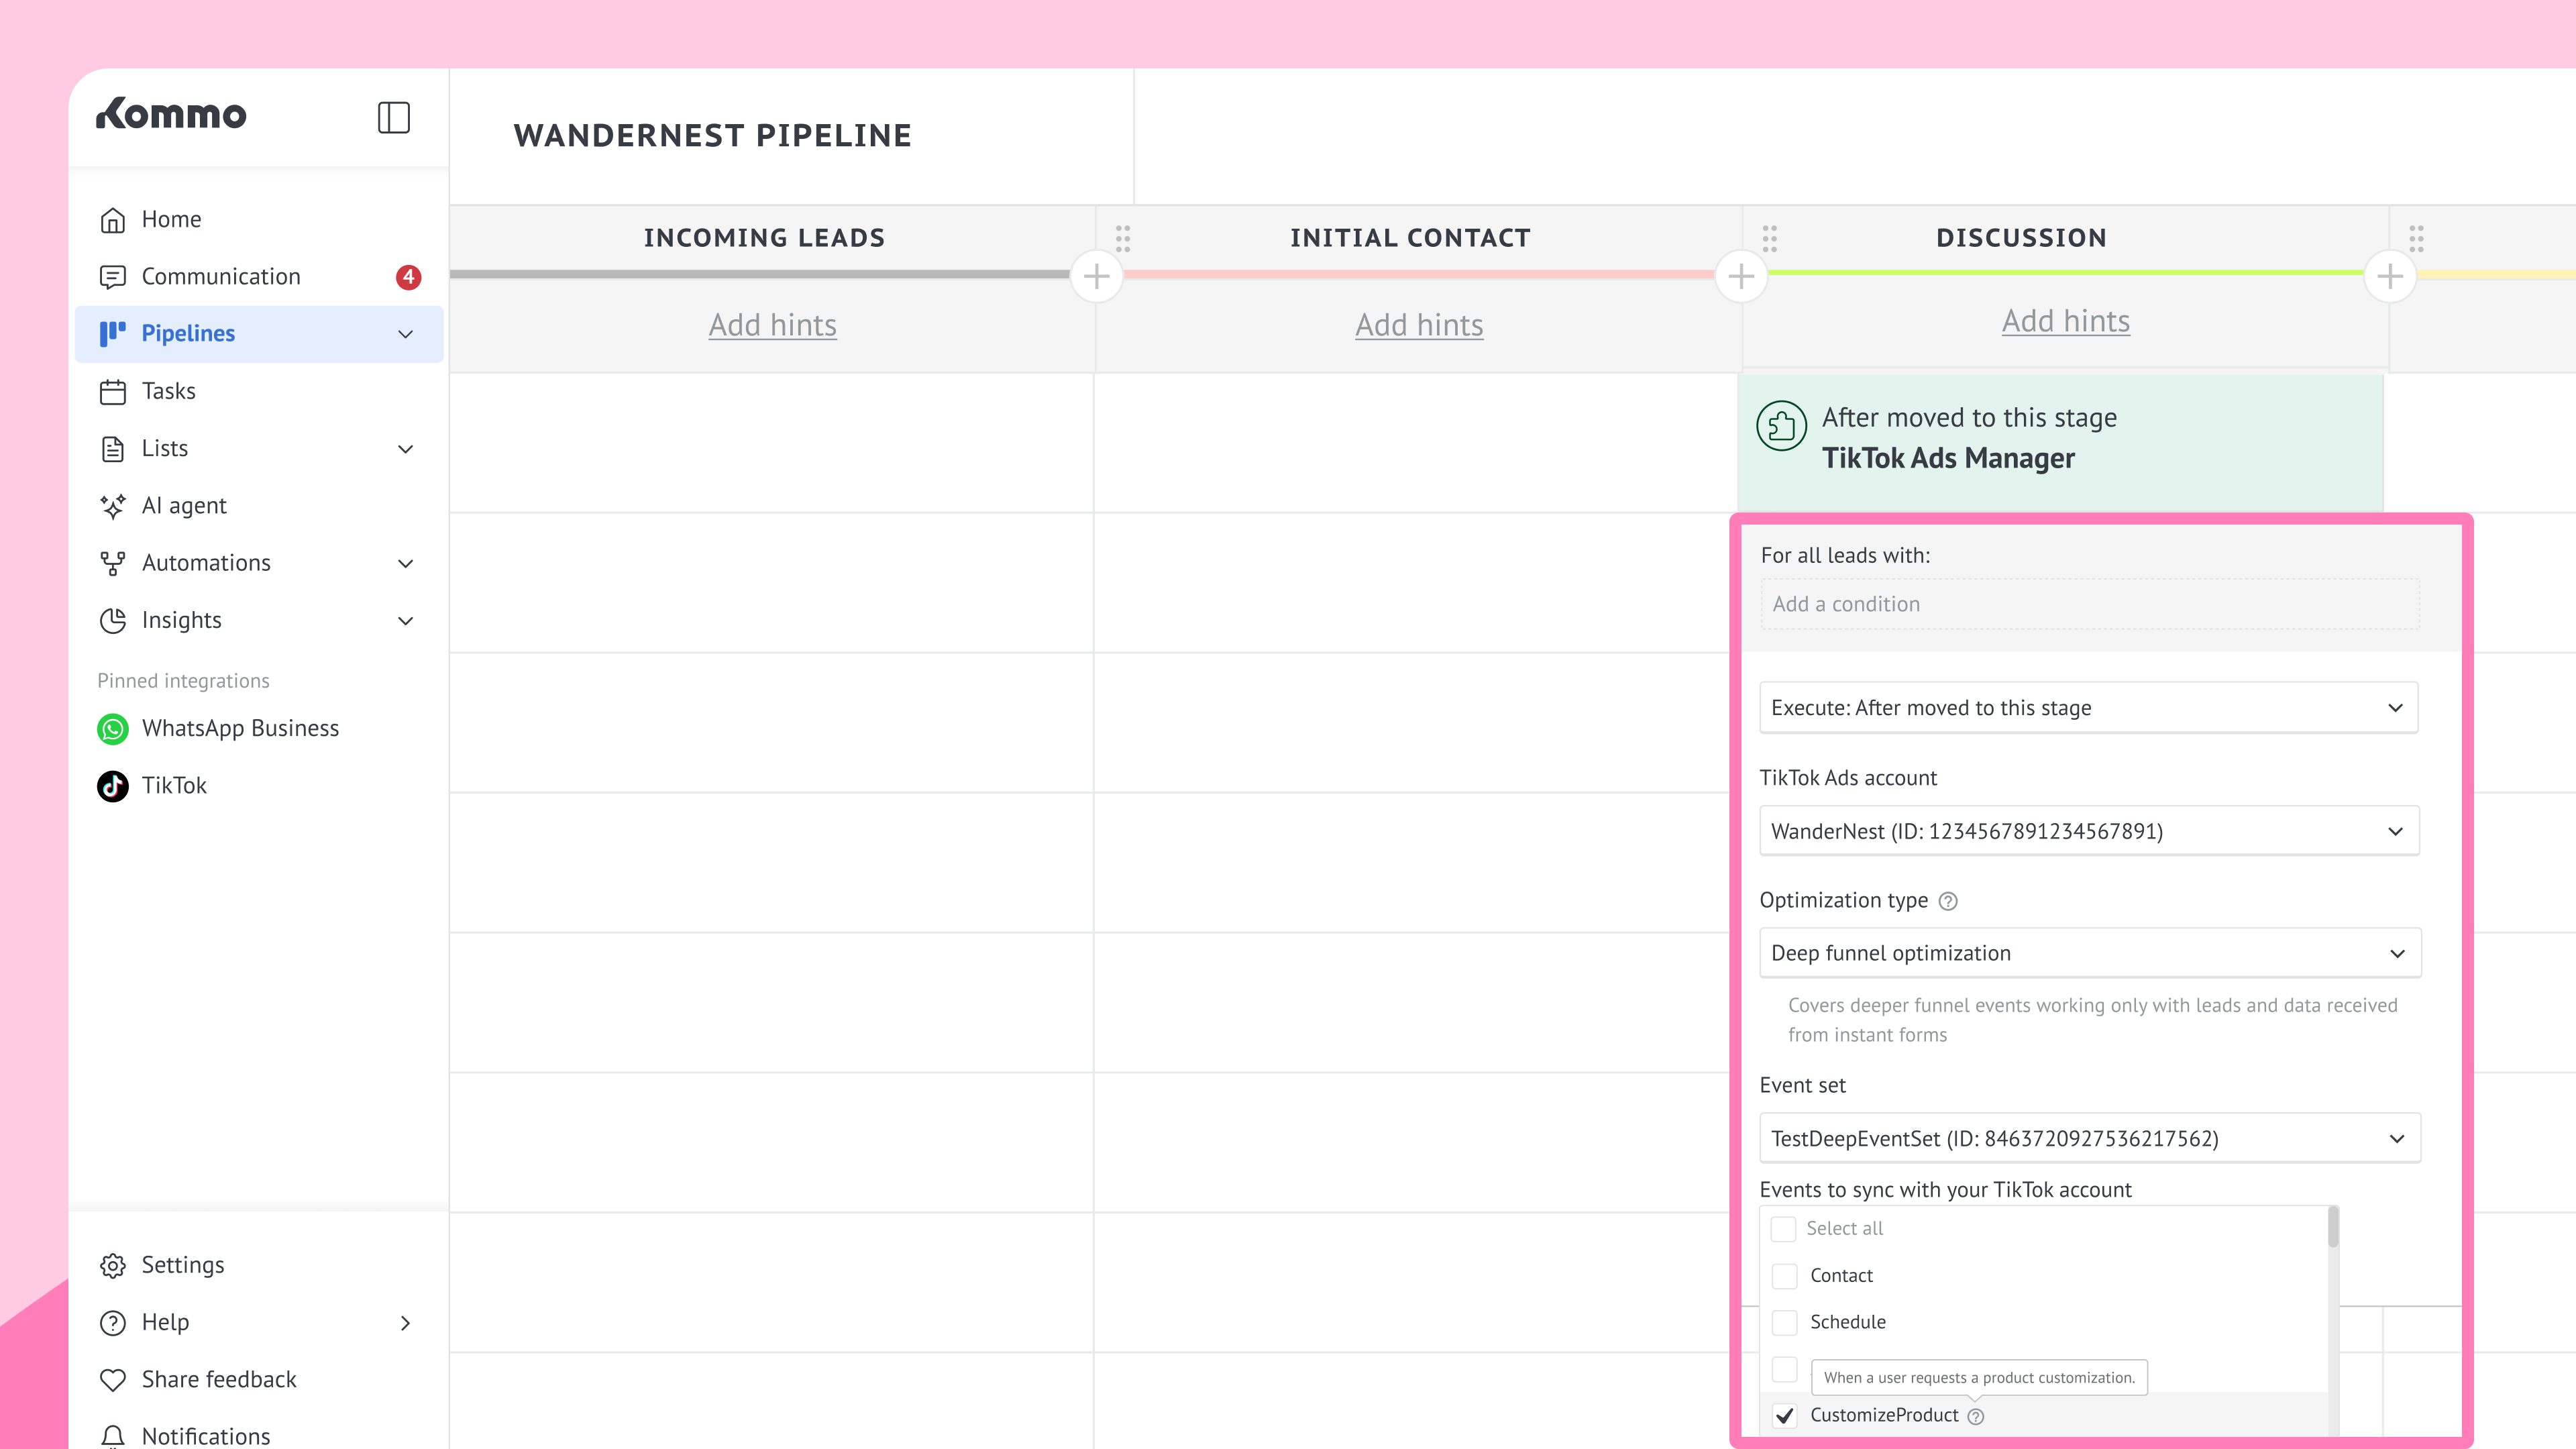The width and height of the screenshot is (2576, 1449).
Task: Click the plus button after Incoming Leads
Action: [x=1096, y=276]
